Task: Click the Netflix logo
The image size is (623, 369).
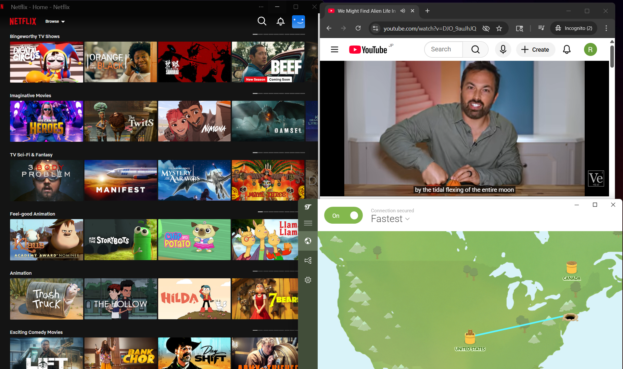Action: (23, 21)
